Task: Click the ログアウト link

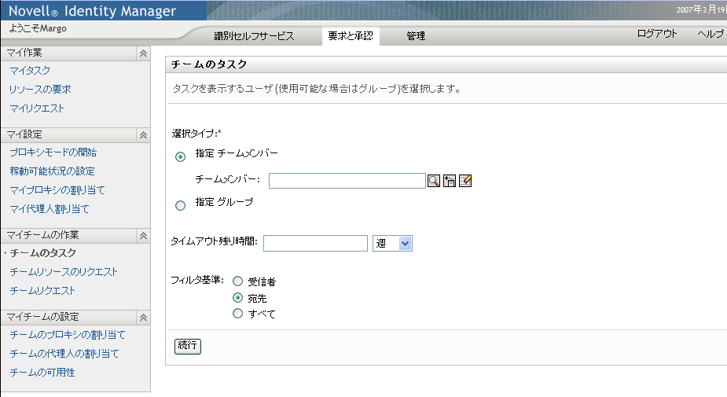Action: click(x=657, y=35)
